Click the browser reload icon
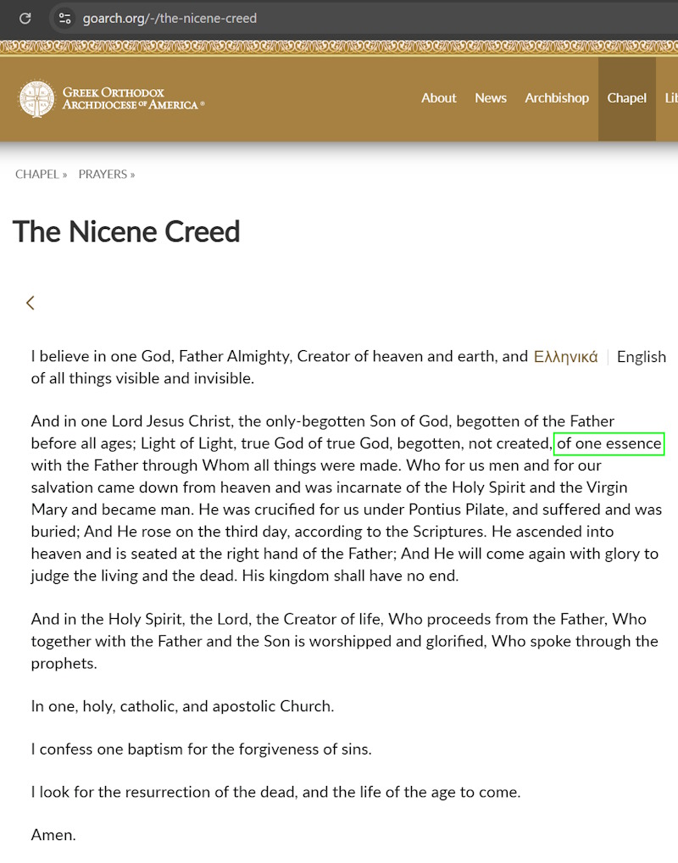The image size is (678, 863). coord(25,18)
